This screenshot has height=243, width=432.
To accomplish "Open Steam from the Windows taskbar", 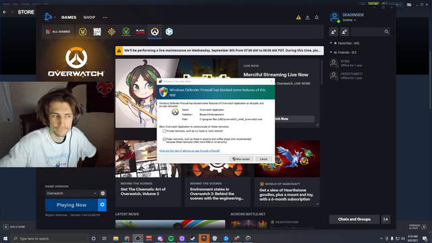I will tap(193, 238).
